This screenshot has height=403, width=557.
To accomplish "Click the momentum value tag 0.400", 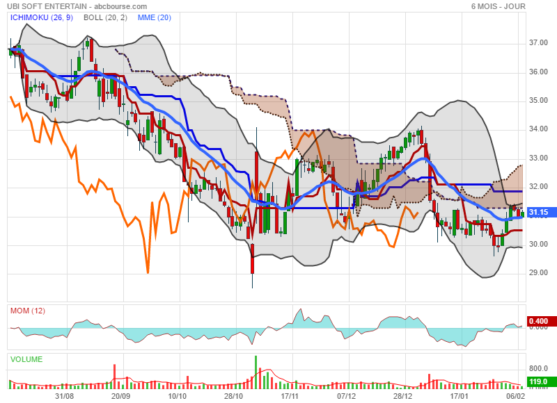I will [541, 321].
